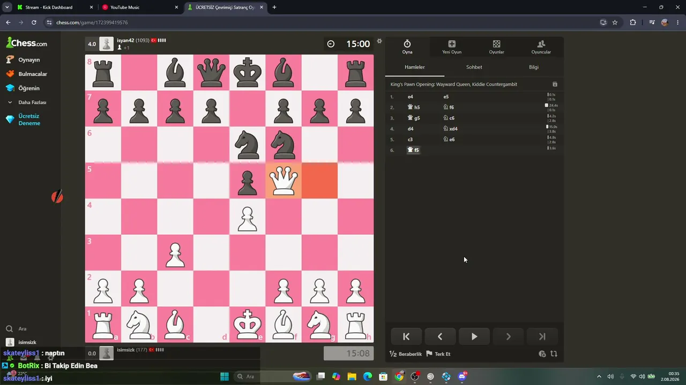Switch to the Hamleler moves tab
This screenshot has width=686, height=385.
pos(415,67)
